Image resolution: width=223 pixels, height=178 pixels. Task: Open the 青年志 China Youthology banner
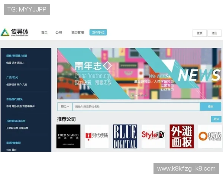(x=139, y=73)
